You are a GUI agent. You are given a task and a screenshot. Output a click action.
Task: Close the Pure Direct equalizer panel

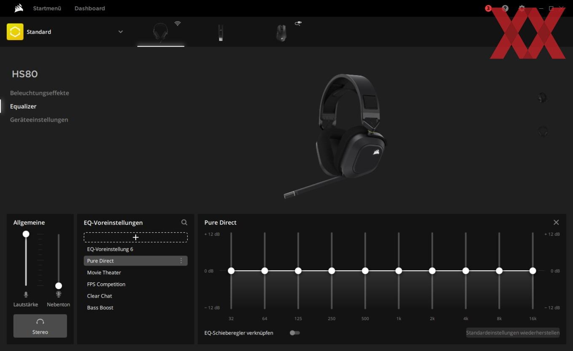[x=556, y=222]
